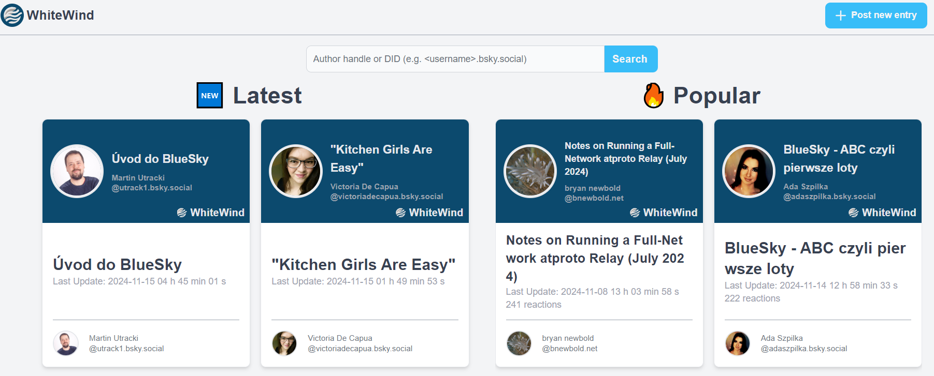Click Victoria De Capua's small footer avatar
Image resolution: width=934 pixels, height=376 pixels.
(284, 343)
